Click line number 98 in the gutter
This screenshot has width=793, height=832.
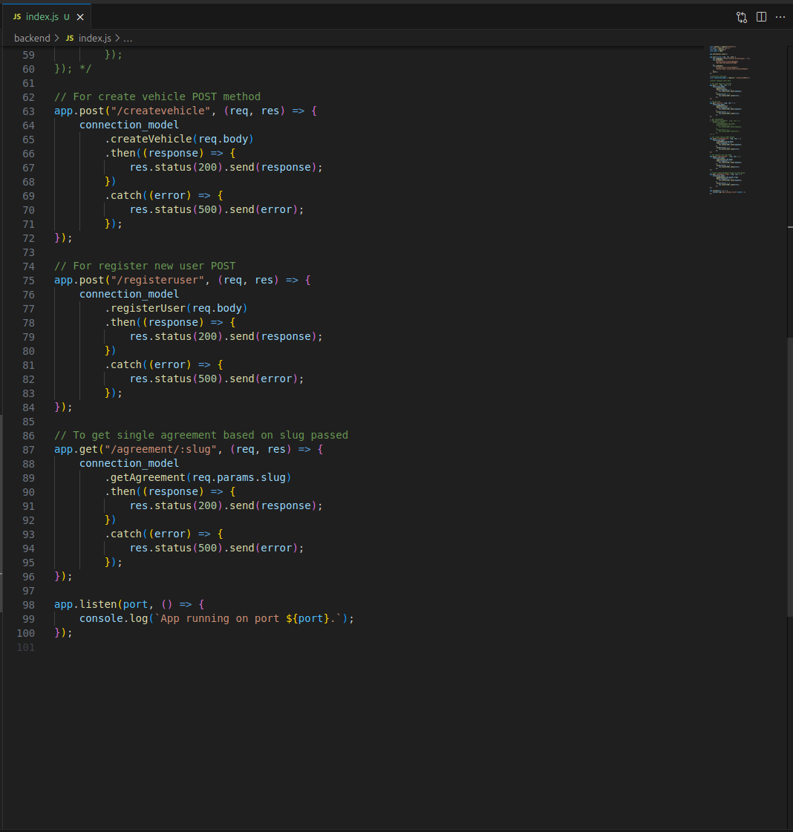pos(28,605)
